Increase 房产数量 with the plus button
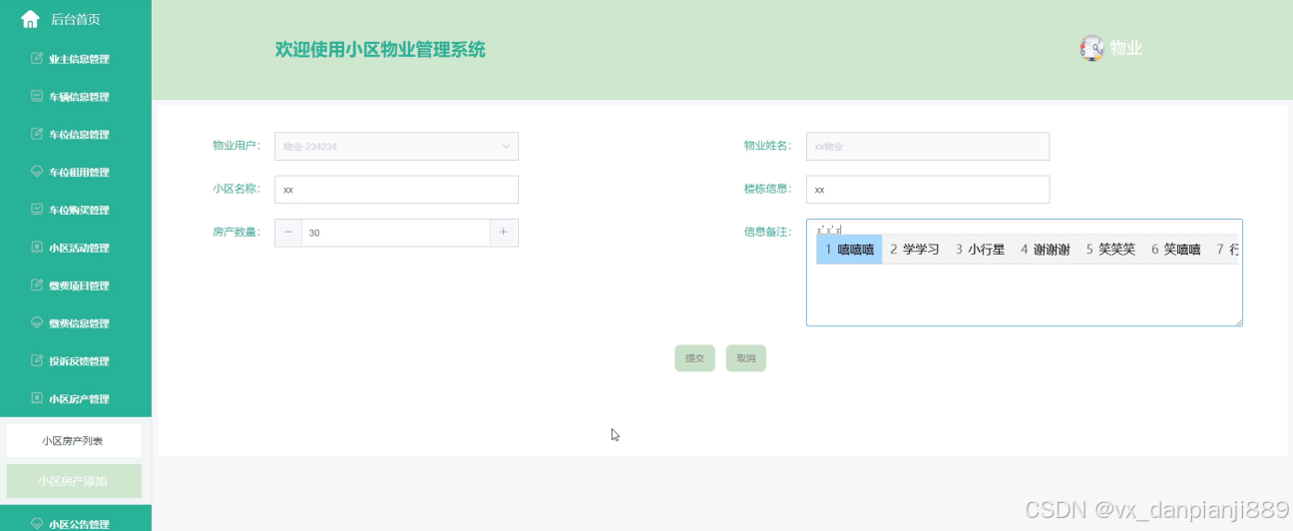The width and height of the screenshot is (1293, 531). coord(504,233)
